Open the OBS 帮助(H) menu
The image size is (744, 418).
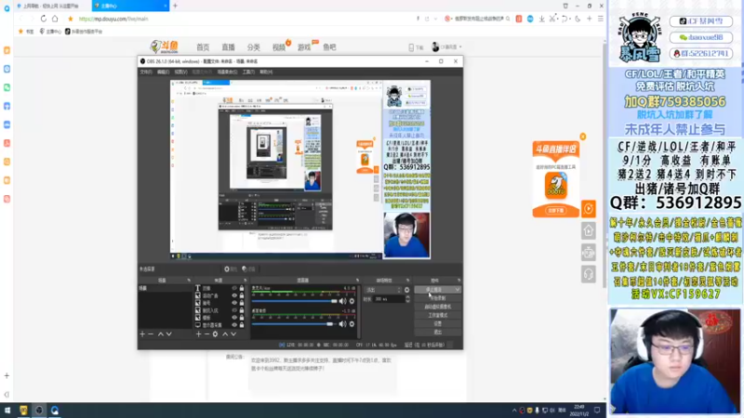(266, 72)
